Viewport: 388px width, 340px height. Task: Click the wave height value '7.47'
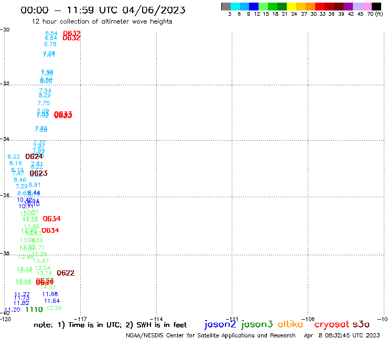18,173
